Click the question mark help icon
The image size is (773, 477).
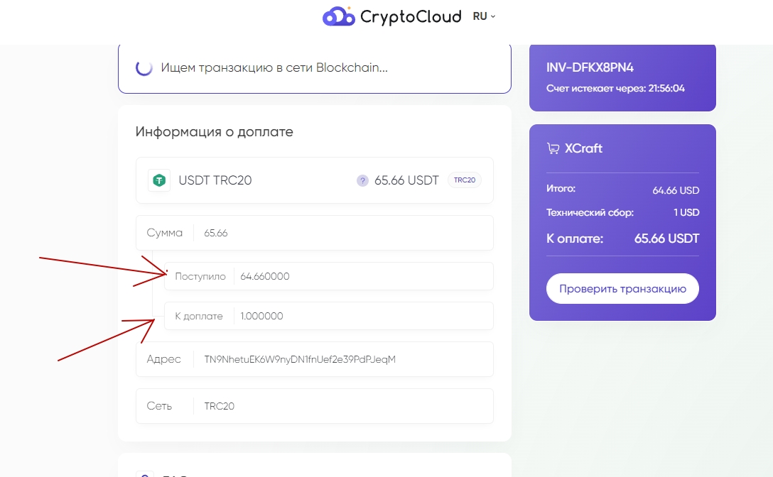pos(362,180)
